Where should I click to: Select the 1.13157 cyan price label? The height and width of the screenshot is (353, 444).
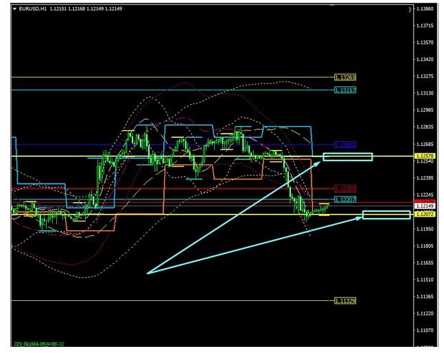(x=345, y=90)
